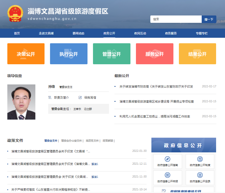Click the 搜索 search input field
Screen dimensions: 225x193
176,19
